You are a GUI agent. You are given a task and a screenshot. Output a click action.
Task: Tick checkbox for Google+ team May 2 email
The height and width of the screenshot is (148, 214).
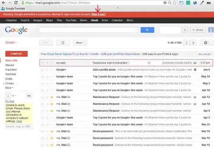click(42, 83)
